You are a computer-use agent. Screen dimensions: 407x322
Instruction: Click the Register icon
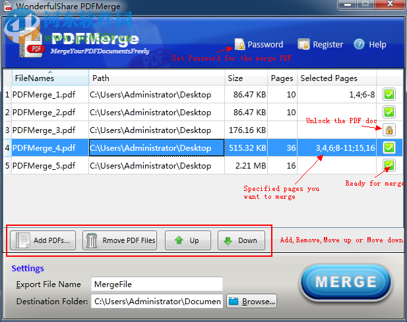point(303,44)
